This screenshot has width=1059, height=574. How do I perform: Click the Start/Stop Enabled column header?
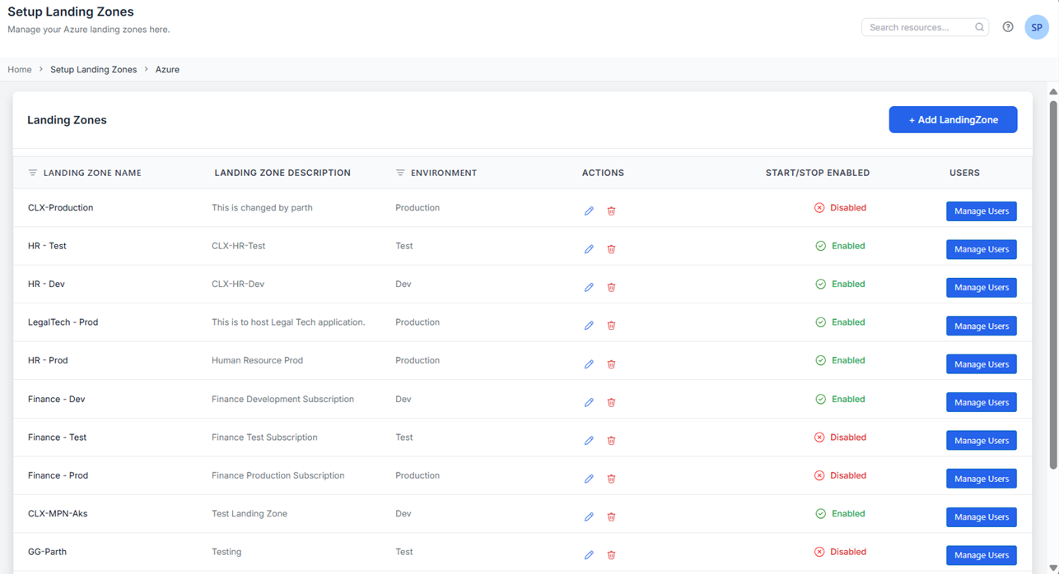click(818, 173)
